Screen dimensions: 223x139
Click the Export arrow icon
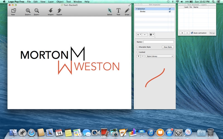point(59,11)
